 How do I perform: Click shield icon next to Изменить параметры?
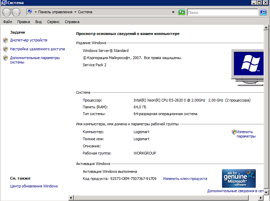tap(234, 132)
